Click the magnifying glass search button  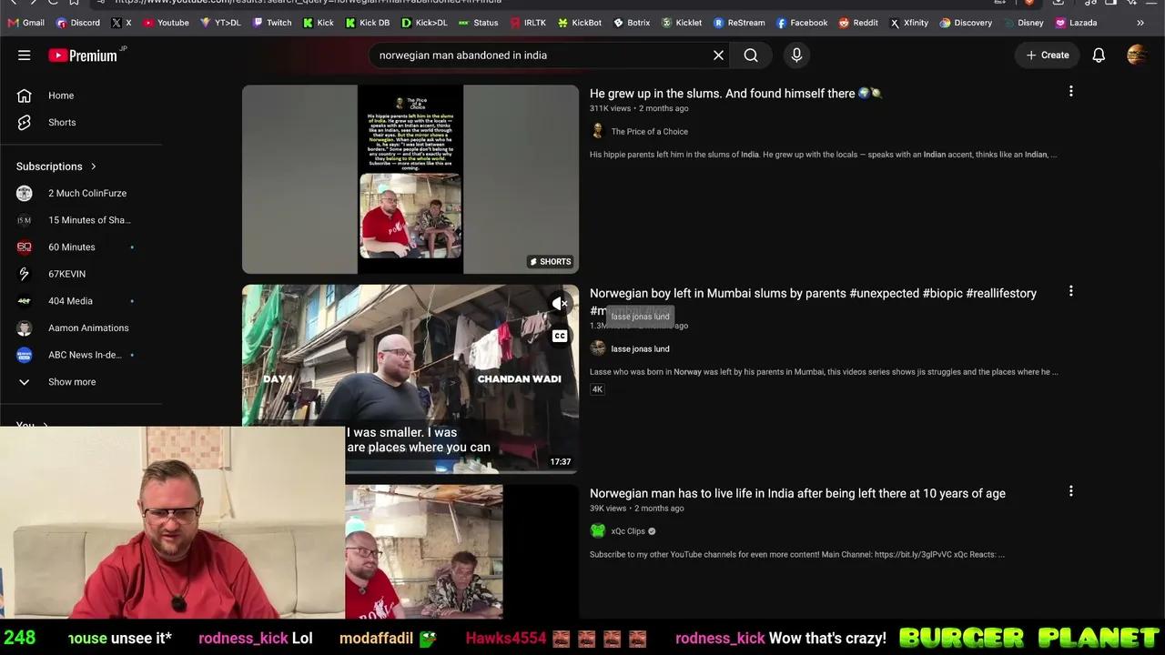751,55
